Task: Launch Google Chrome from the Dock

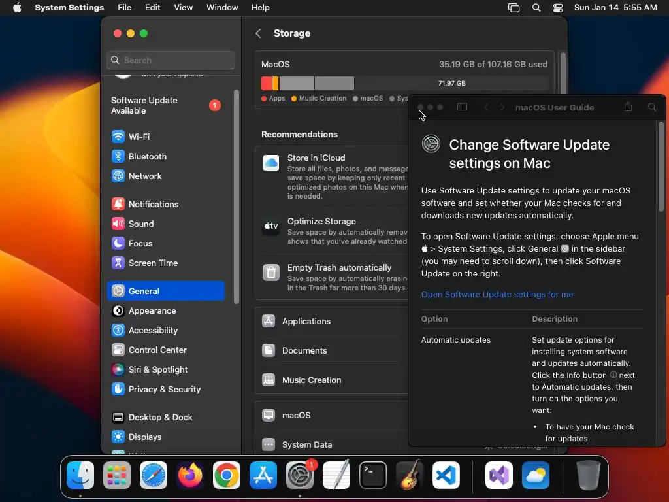Action: point(227,475)
